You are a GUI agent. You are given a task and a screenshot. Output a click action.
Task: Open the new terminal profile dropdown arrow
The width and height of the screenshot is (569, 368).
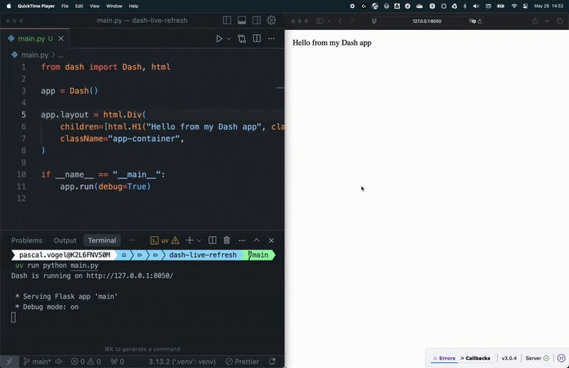coord(199,240)
